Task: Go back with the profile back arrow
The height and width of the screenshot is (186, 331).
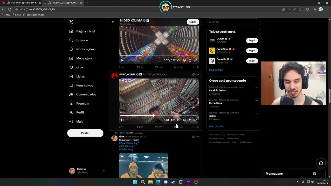Action: click(113, 22)
